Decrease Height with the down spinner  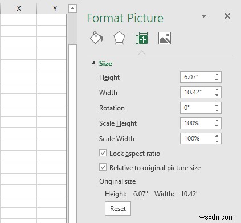pos(217,80)
